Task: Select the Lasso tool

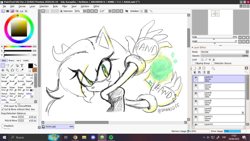Action: [7, 65]
